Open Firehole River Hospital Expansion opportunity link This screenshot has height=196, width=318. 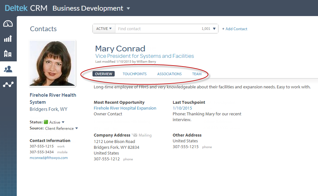tap(125, 108)
